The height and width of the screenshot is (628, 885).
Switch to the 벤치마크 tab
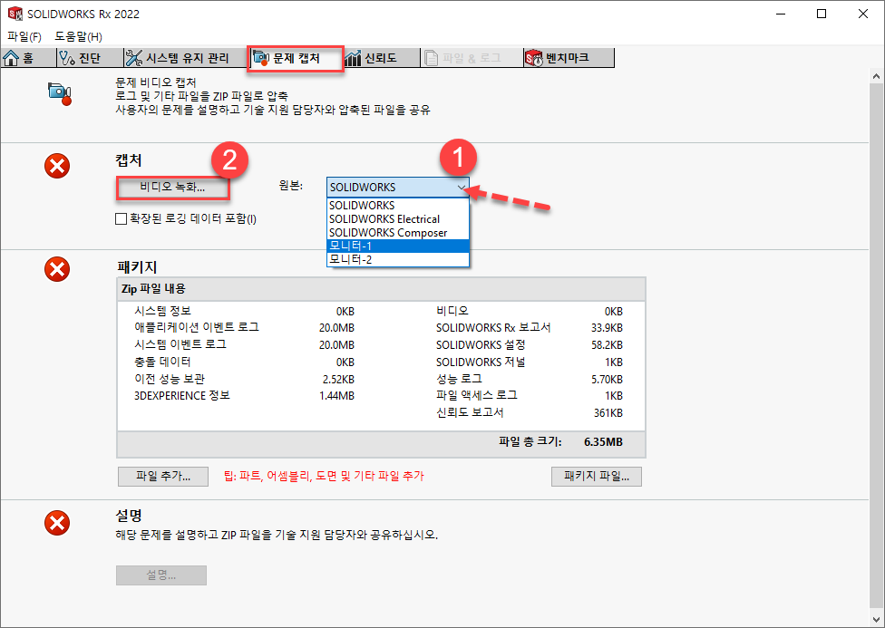tap(569, 58)
